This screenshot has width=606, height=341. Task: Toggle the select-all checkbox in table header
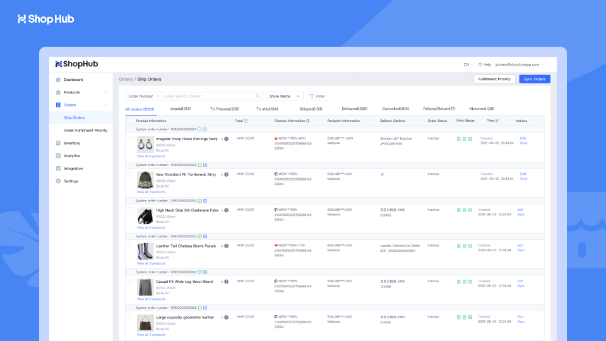[x=130, y=121]
